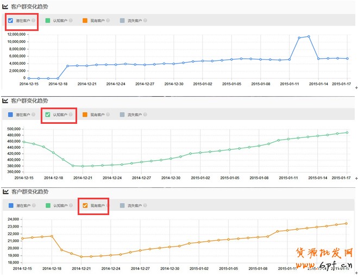This screenshot has height=277, width=358.
Task: Uncheck 潜在客户 checkbox in the top chart
Action: click(11, 21)
